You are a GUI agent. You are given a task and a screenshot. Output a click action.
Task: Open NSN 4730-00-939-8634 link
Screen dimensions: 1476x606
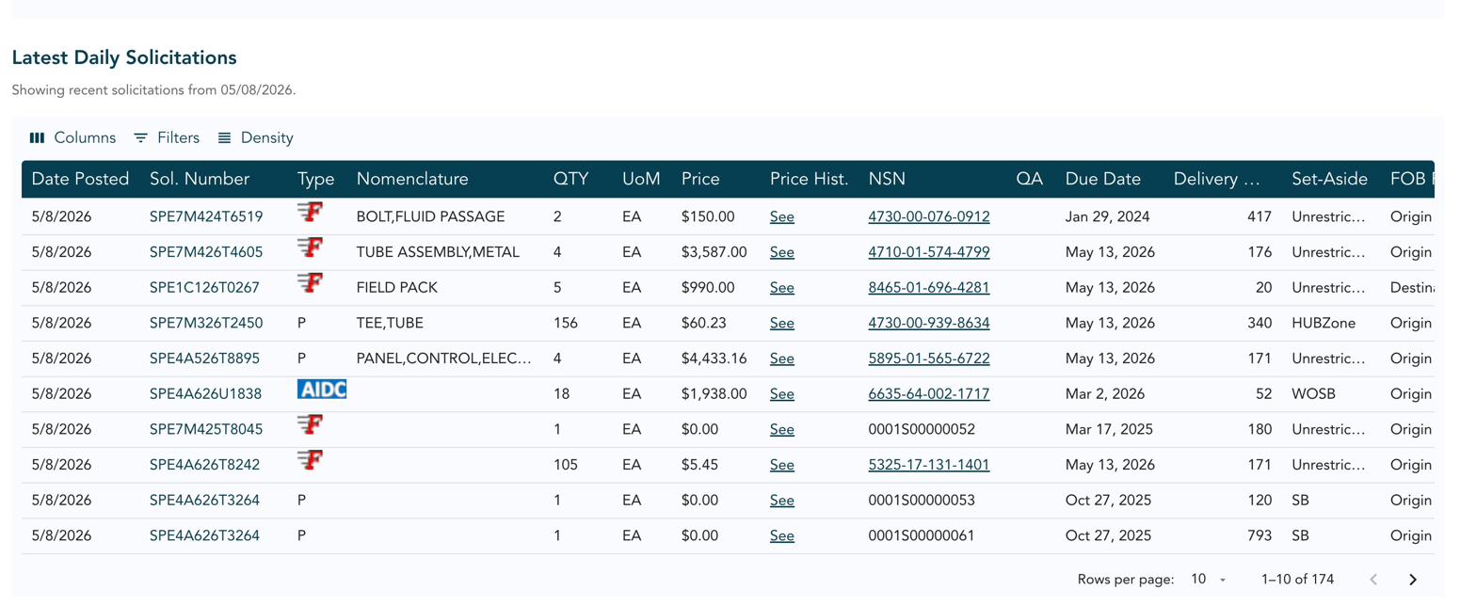click(929, 323)
